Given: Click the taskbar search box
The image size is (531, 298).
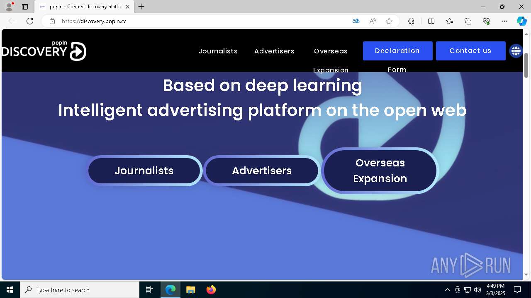Looking at the screenshot, I should point(80,290).
